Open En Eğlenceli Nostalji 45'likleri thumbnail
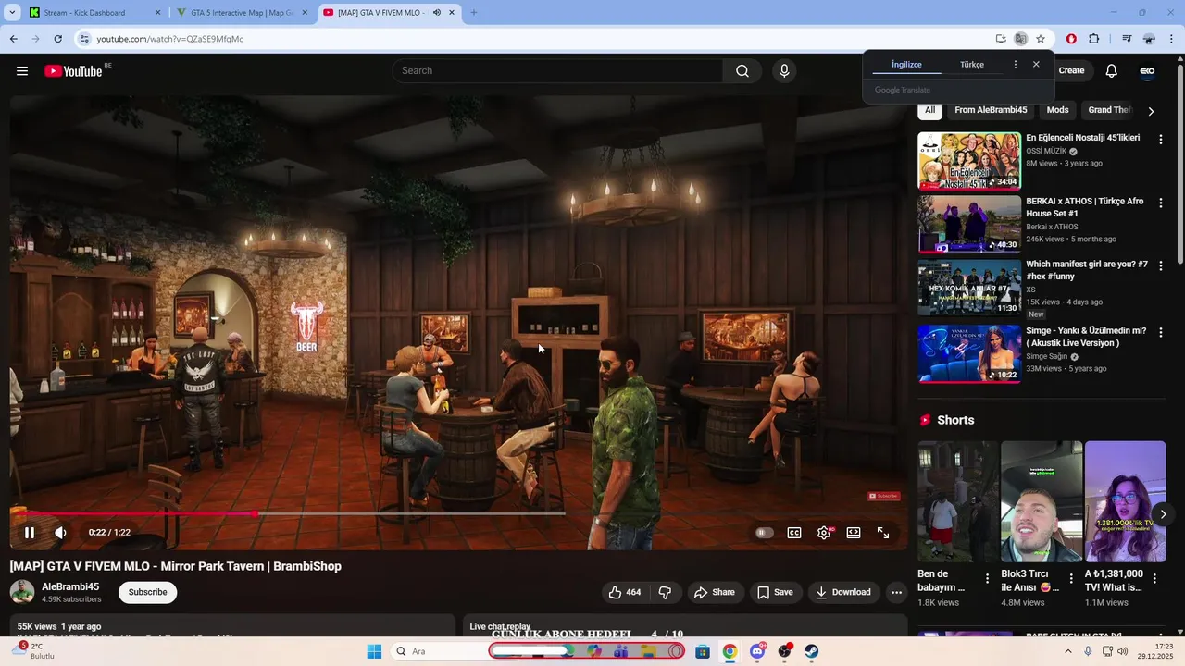 coord(969,161)
